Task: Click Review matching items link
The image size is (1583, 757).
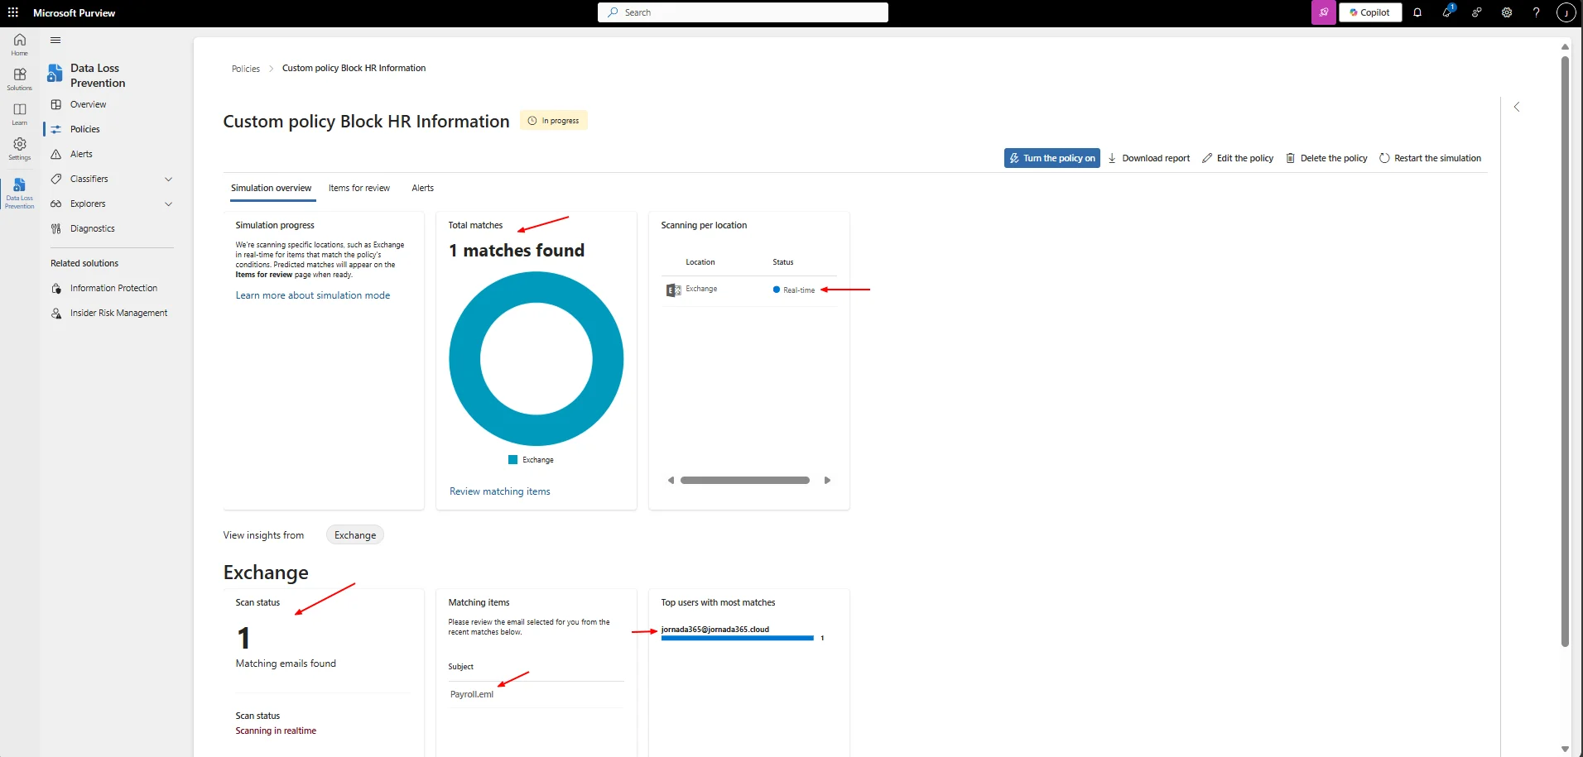Action: pyautogui.click(x=500, y=491)
